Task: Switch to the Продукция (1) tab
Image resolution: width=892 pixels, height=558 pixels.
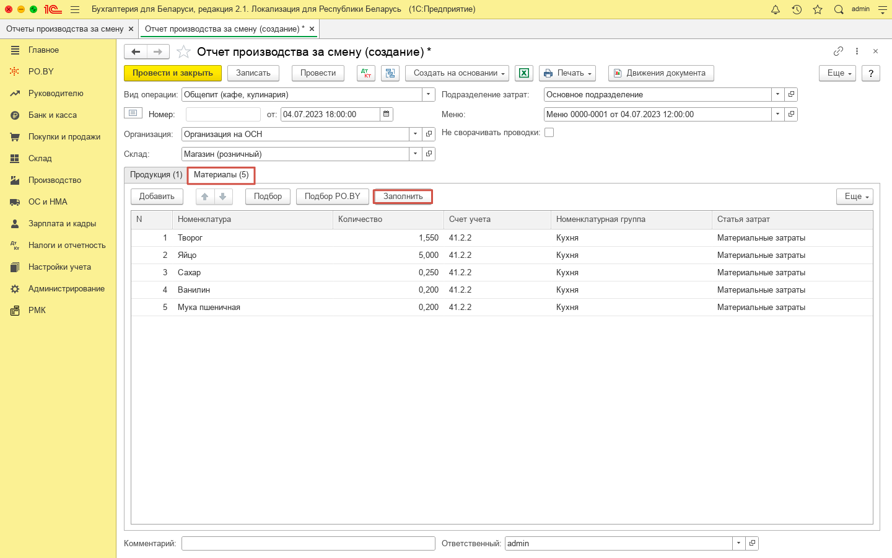Action: pyautogui.click(x=156, y=175)
